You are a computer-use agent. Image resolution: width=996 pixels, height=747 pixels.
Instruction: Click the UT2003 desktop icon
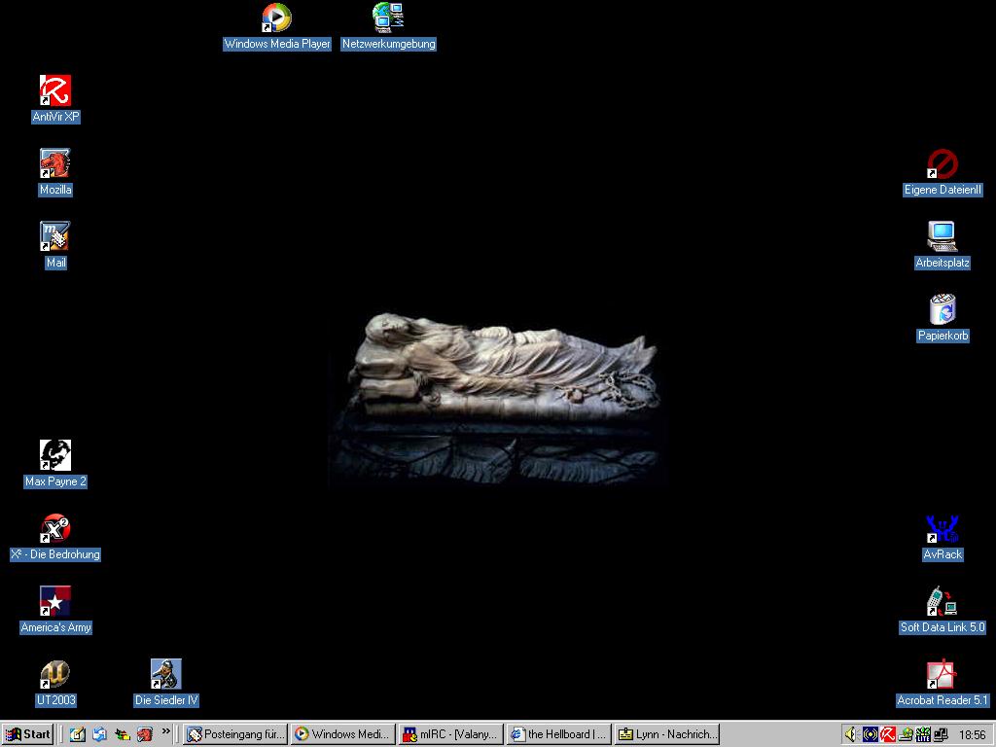(x=55, y=675)
